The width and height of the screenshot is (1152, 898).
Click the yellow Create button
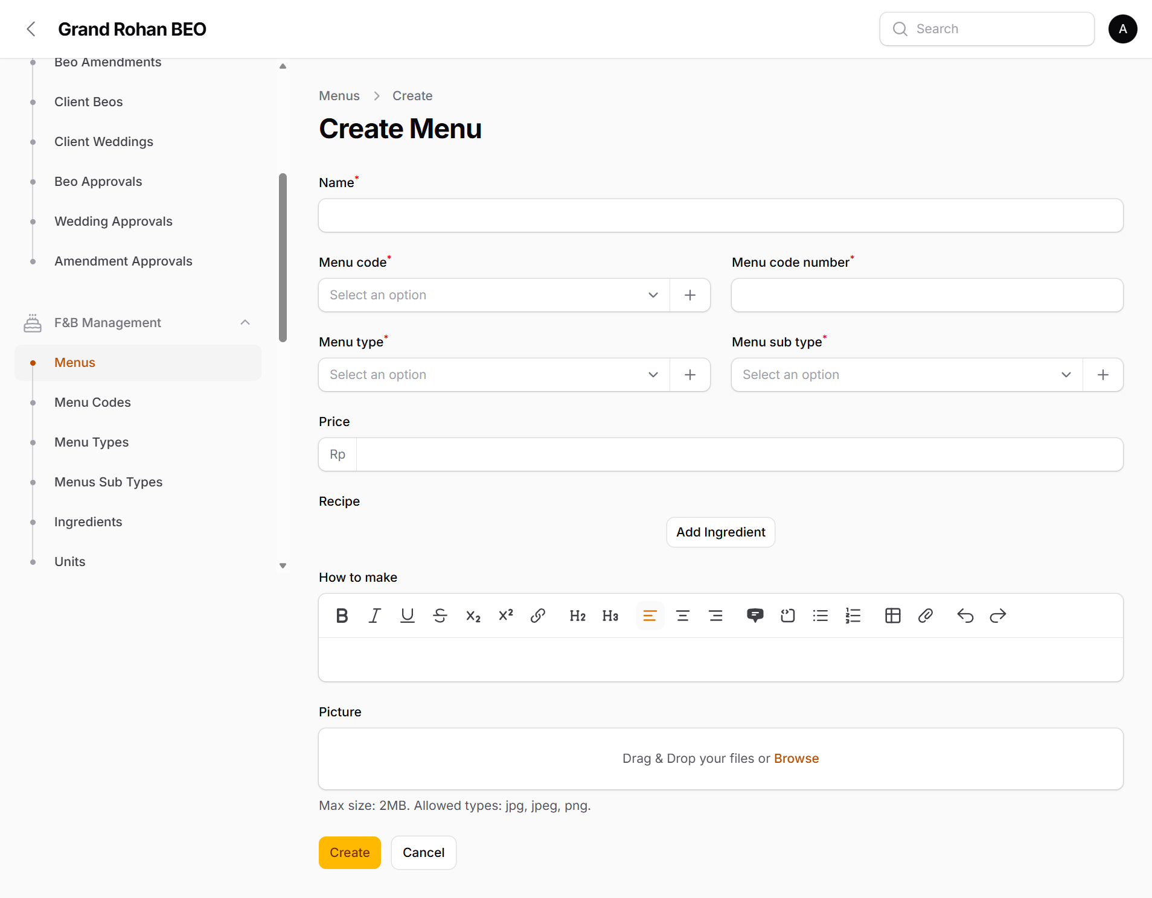pos(350,853)
